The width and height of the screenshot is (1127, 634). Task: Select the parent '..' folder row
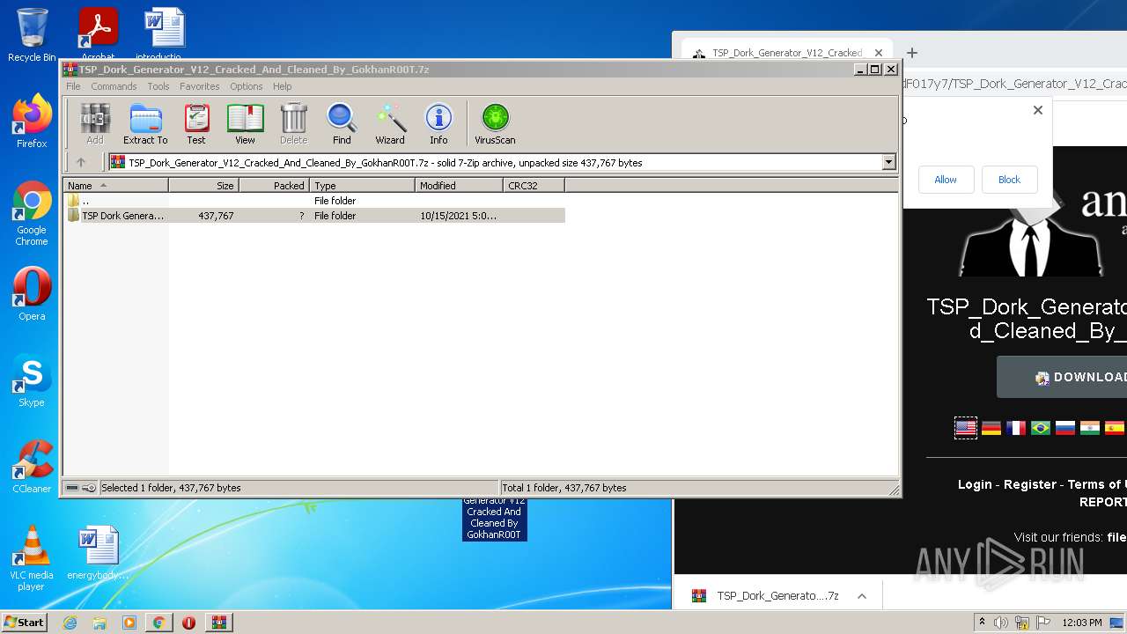314,201
